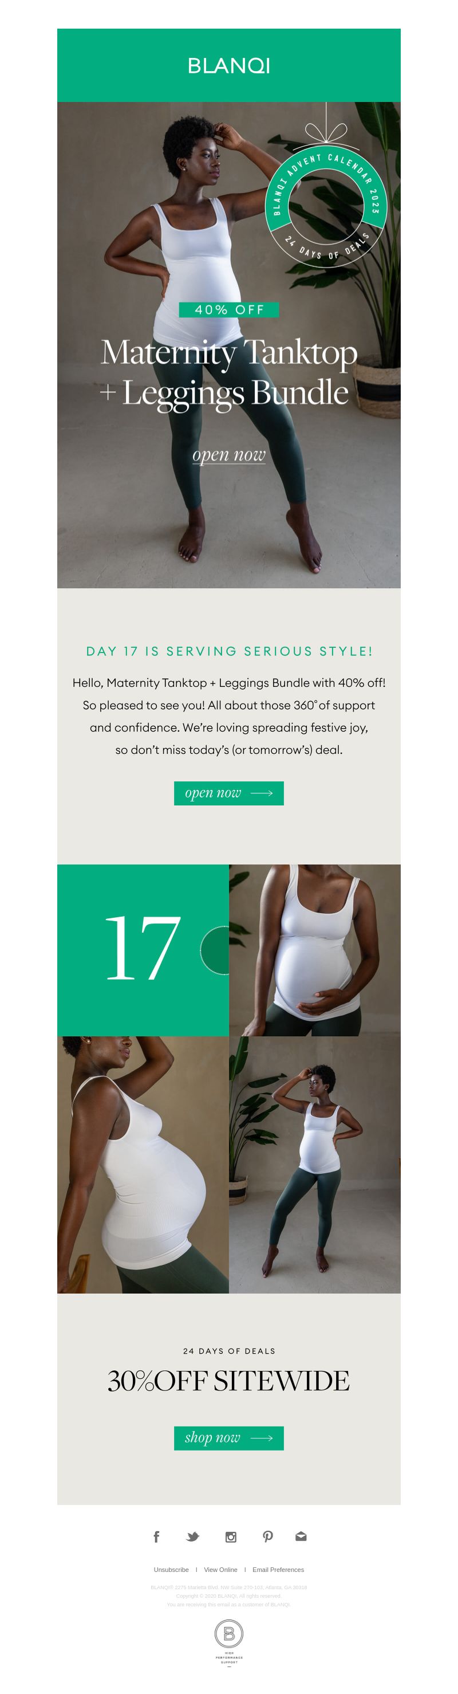Viewport: 458px width, 1694px height.
Task: Follow the Unsubscribe link
Action: click(x=171, y=1570)
